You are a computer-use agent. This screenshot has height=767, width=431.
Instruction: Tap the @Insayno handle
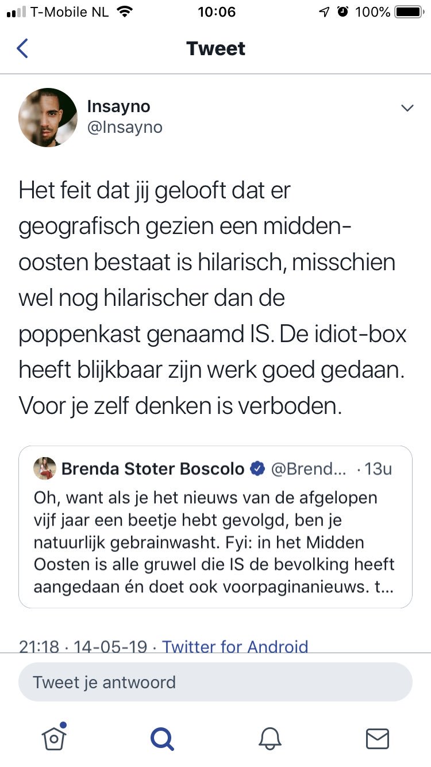[125, 127]
